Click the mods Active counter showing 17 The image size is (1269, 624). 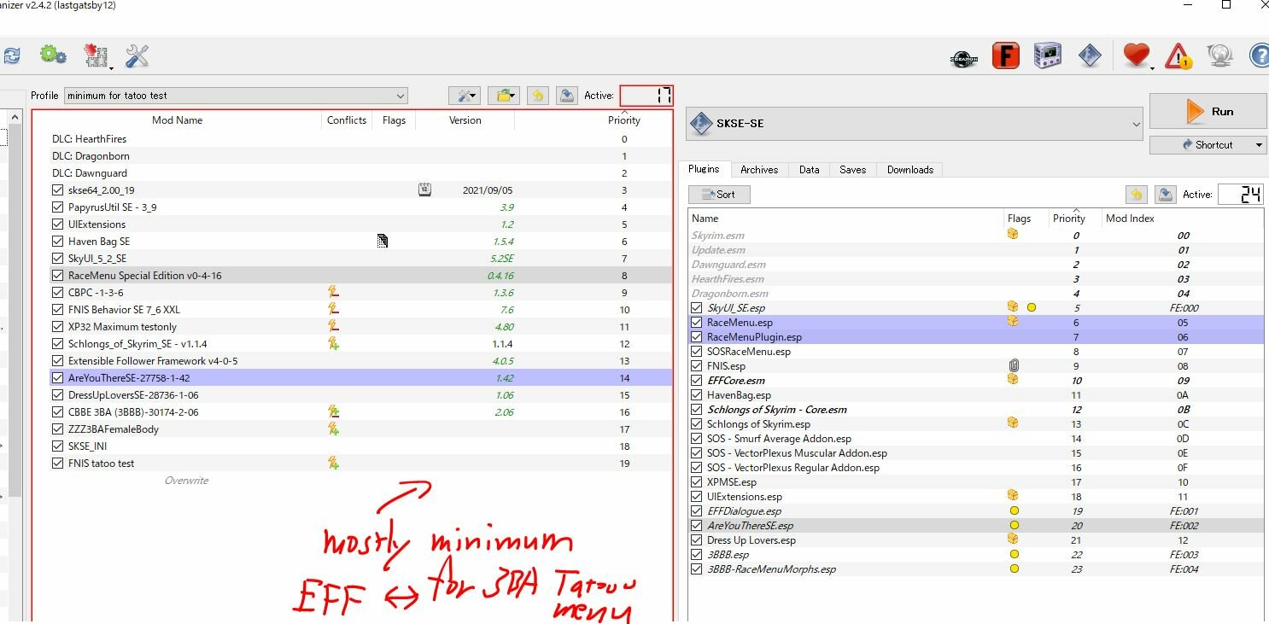point(646,96)
